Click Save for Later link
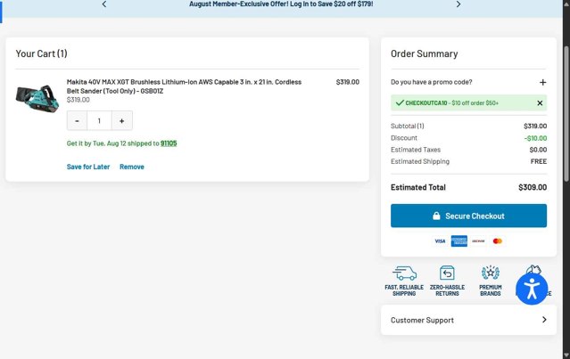The width and height of the screenshot is (570, 359). (88, 167)
